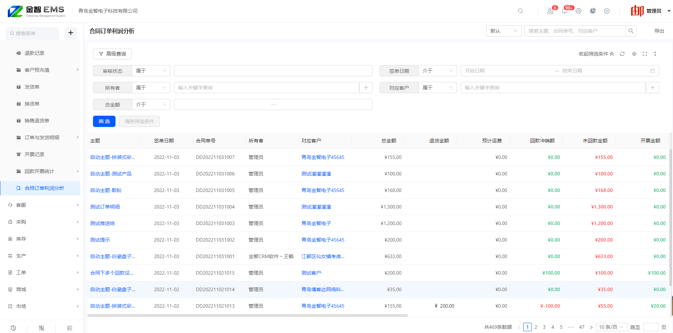Open the settings gear in top header

click(579, 11)
